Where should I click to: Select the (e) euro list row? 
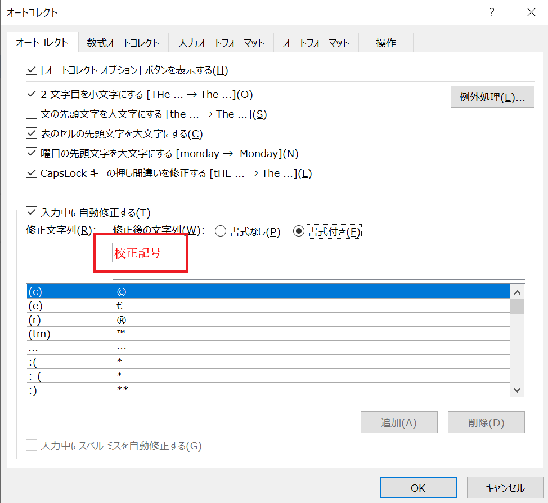268,305
